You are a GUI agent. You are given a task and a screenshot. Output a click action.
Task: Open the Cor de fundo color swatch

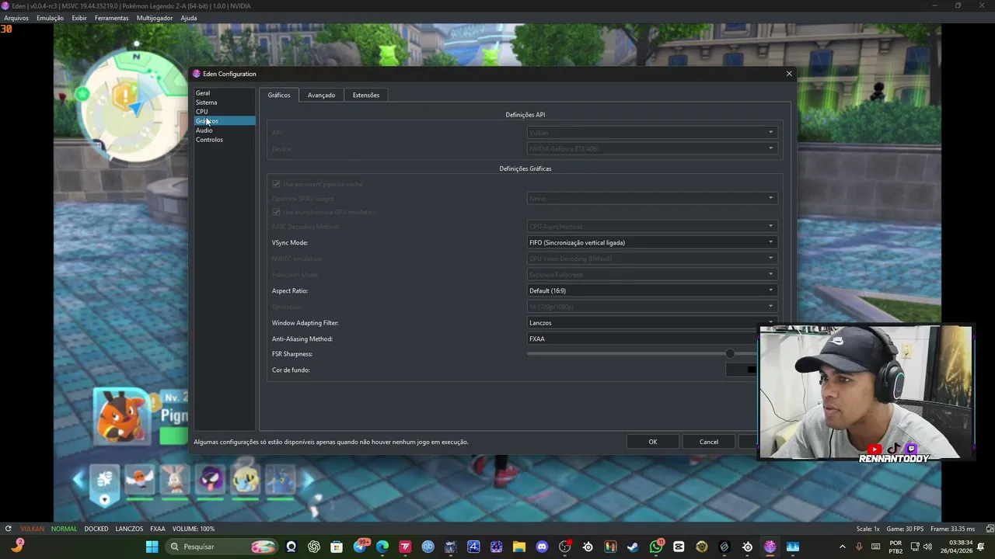click(x=742, y=370)
